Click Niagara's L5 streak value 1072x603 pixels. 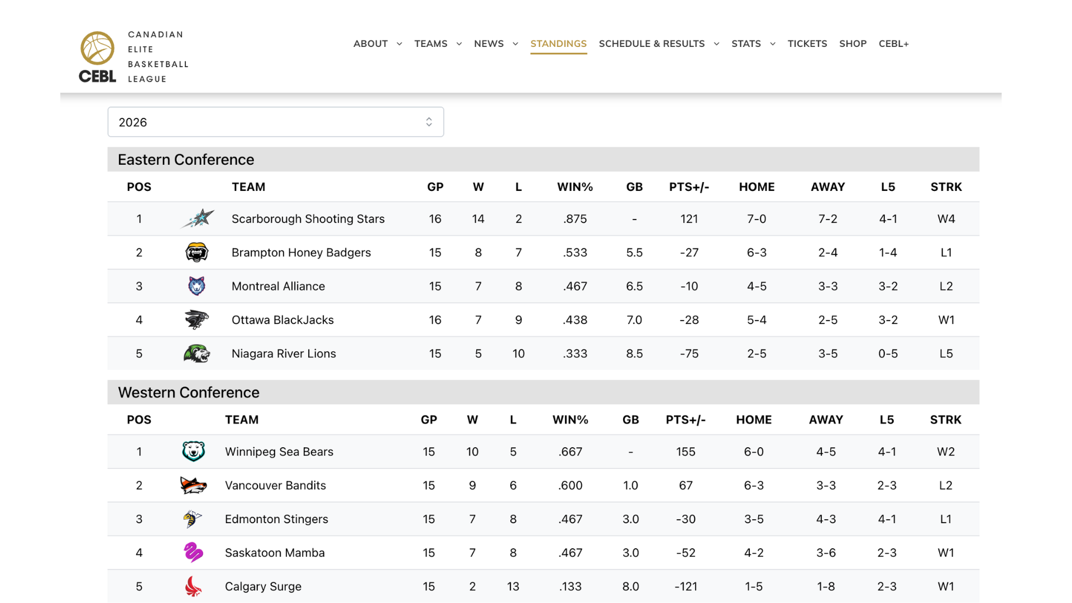point(946,353)
